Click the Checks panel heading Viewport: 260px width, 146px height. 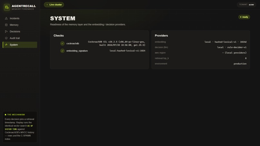[x=58, y=36]
